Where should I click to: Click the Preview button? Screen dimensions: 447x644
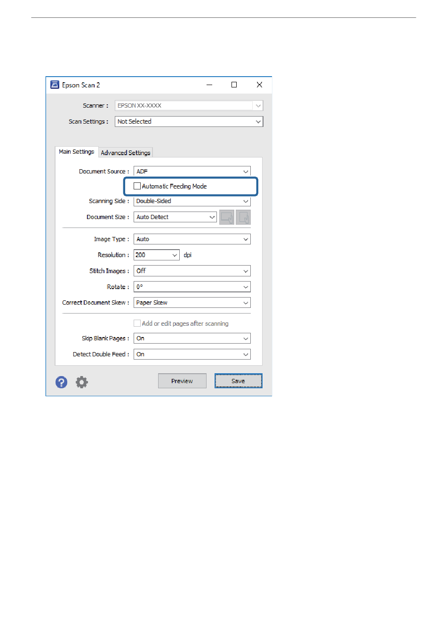click(182, 381)
